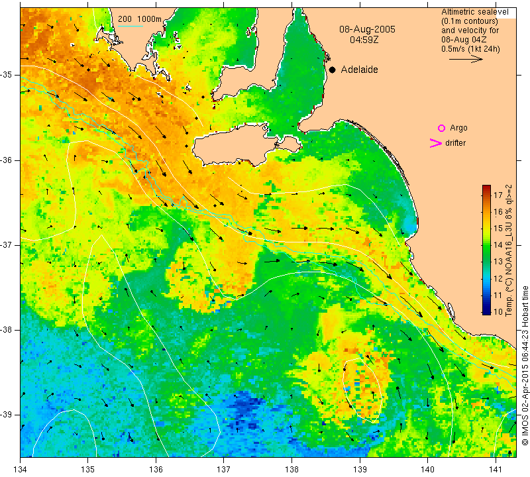
Task: Click the 0.5m/s velocity scale arrow
Action: [x=466, y=59]
